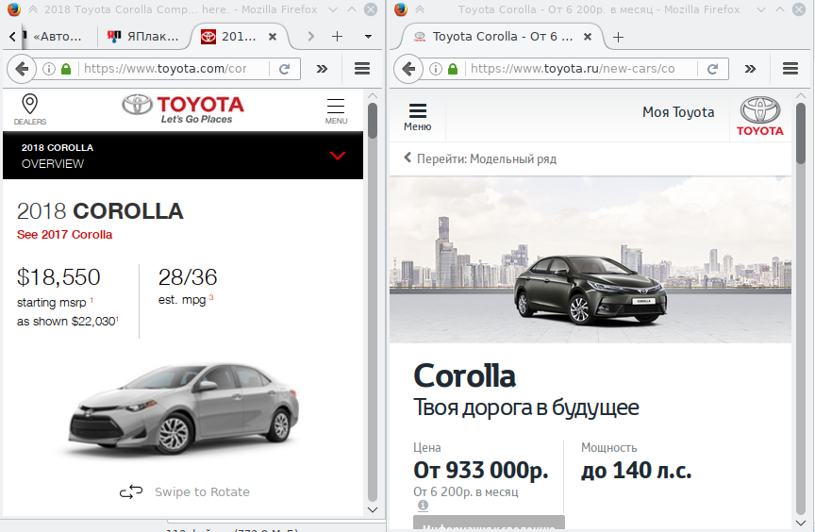Click the title bar dropdown arrow of the right window

pos(761,9)
